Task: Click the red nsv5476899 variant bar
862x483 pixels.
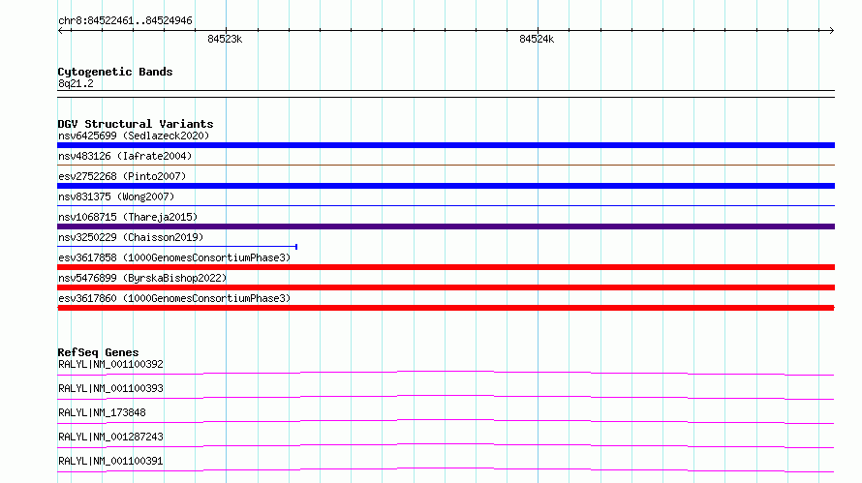Action: (x=446, y=287)
